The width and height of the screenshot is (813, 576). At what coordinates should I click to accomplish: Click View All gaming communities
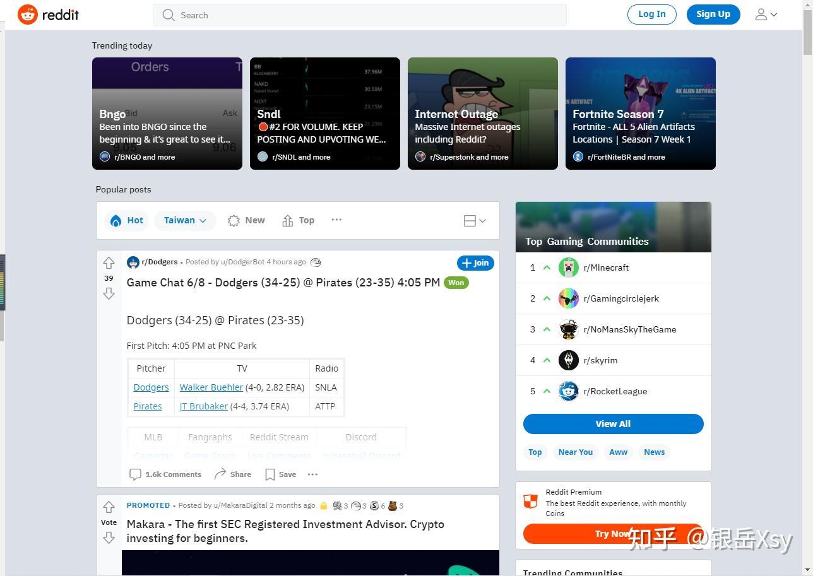pyautogui.click(x=613, y=424)
